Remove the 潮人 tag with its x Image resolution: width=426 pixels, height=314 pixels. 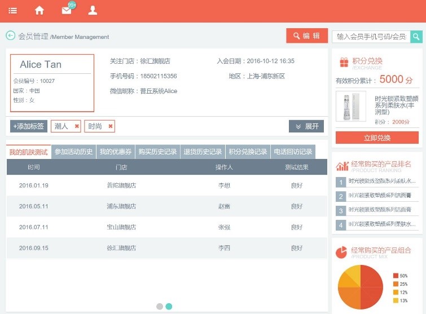click(77, 126)
